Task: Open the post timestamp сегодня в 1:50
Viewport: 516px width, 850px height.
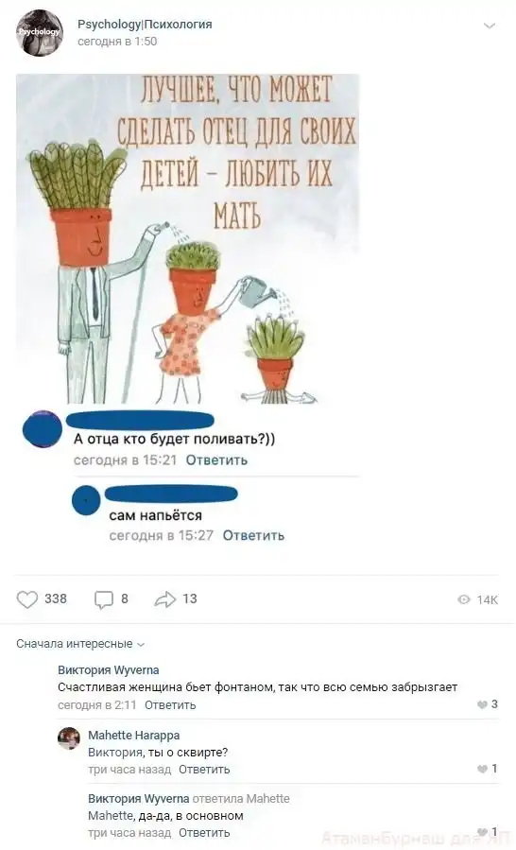Action: click(x=117, y=42)
